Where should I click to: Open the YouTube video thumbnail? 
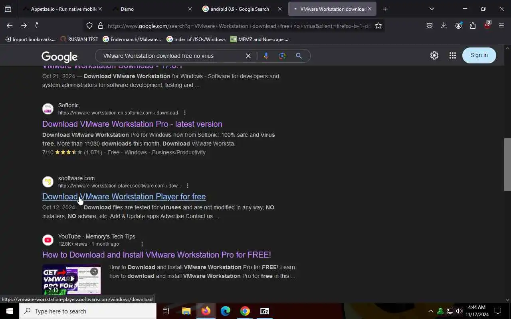tap(72, 279)
